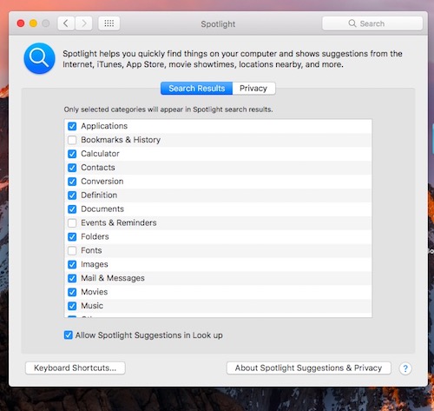The height and width of the screenshot is (411, 434).
Task: Check the Fonts category box
Action: coord(72,250)
